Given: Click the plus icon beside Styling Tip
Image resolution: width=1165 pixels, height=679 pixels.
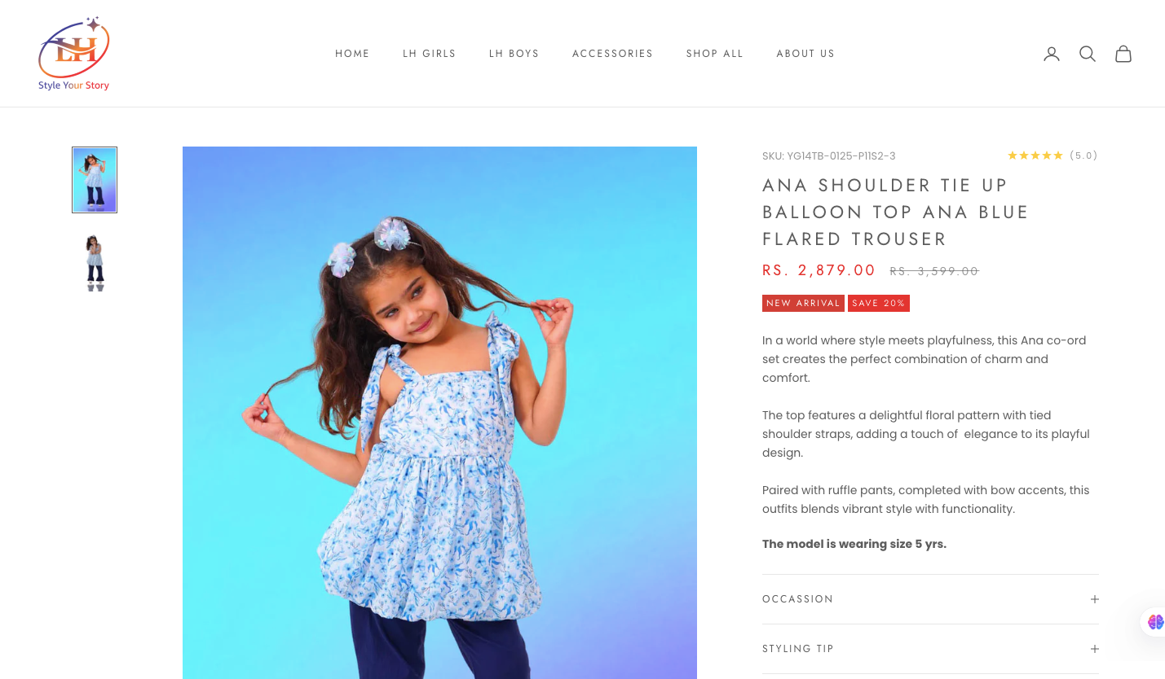Looking at the screenshot, I should [x=1095, y=649].
